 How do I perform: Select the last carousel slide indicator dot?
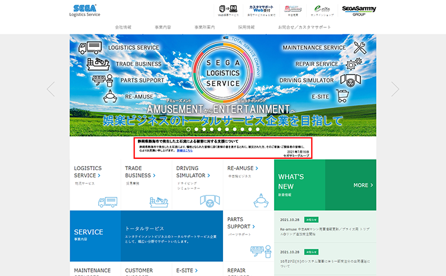[258, 128]
